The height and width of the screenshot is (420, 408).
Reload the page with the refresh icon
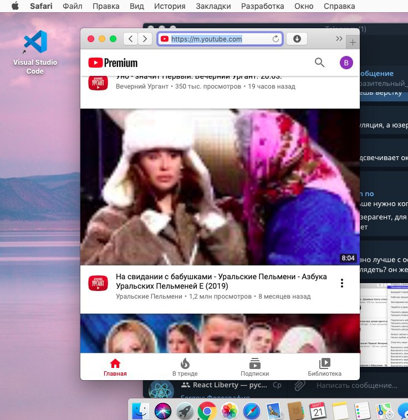coord(276,39)
